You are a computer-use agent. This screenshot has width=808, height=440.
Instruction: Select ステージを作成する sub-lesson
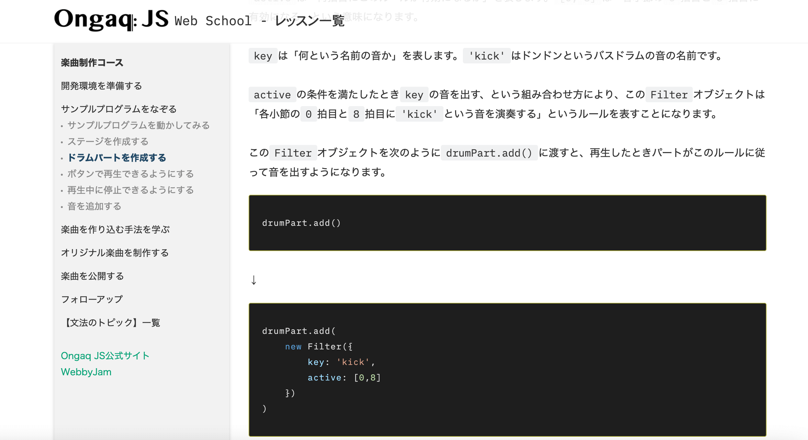108,141
